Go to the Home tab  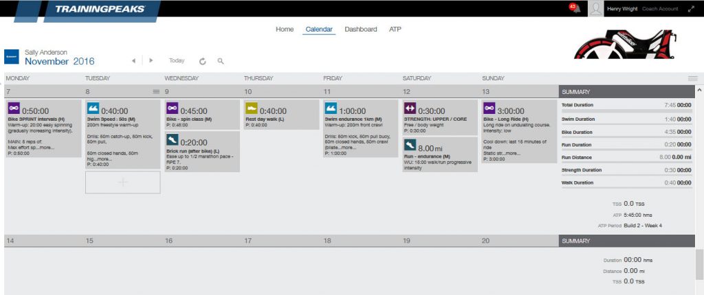(x=285, y=29)
